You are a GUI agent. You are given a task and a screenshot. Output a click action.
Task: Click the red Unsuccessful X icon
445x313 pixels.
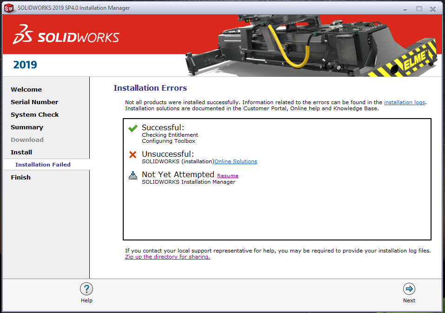tap(133, 155)
